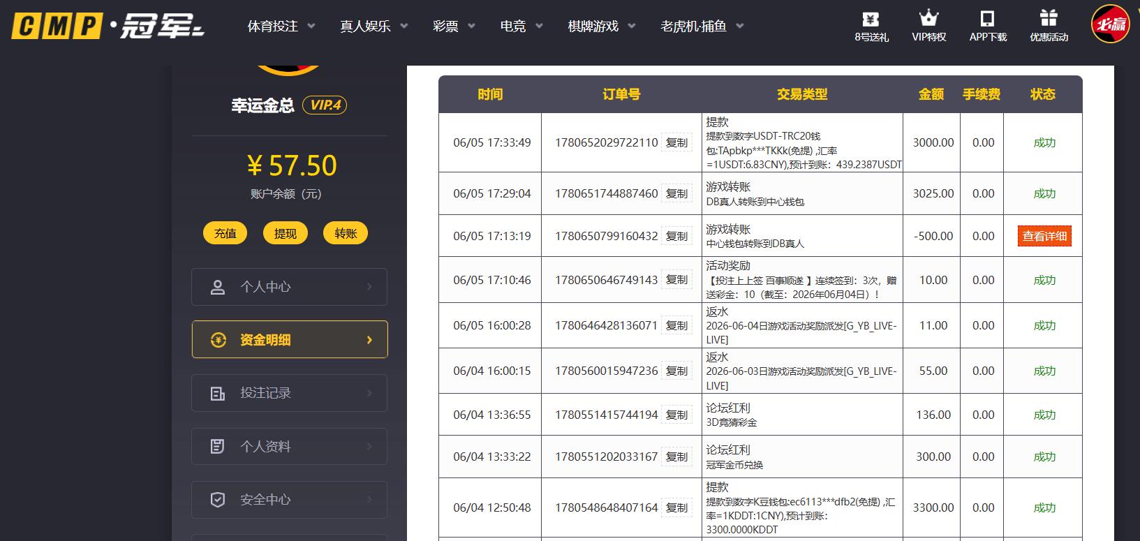Image resolution: width=1140 pixels, height=541 pixels.
Task: Click the 手续费 column header
Action: [x=982, y=94]
